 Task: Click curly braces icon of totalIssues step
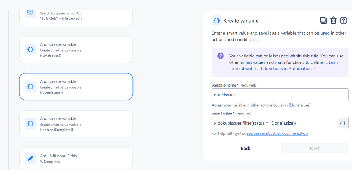tap(30, 50)
